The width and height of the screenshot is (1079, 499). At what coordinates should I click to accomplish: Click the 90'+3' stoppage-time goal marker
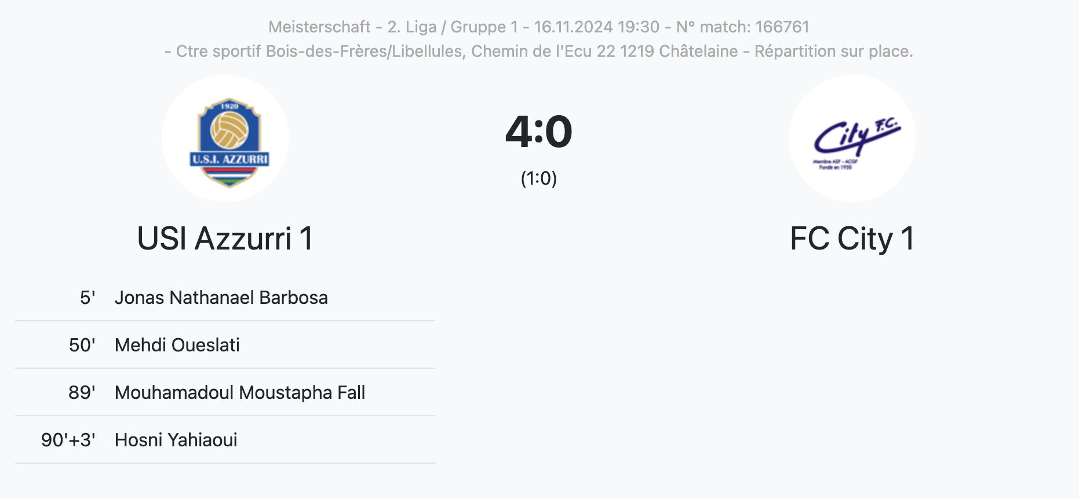tap(68, 440)
